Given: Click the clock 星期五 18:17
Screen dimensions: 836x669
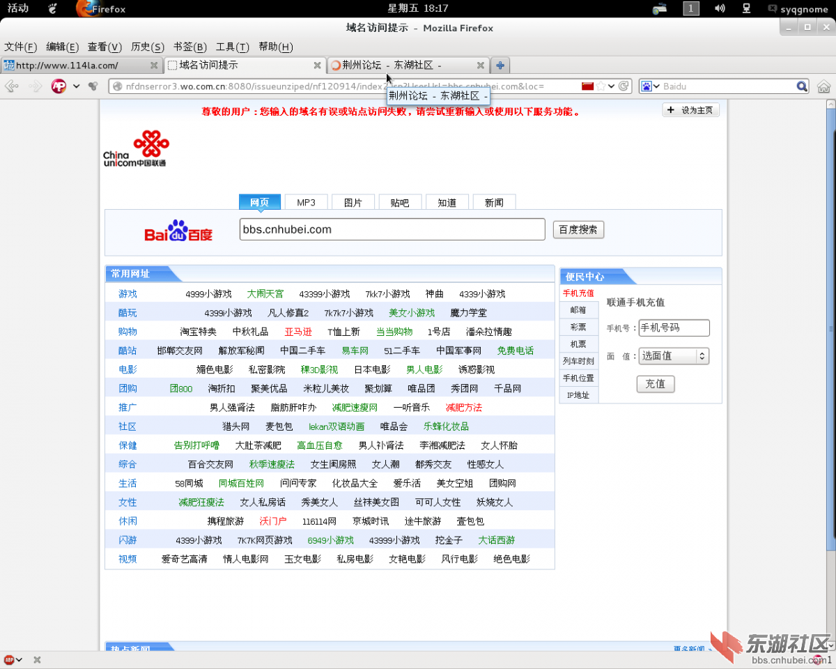Looking at the screenshot, I should coord(418,8).
